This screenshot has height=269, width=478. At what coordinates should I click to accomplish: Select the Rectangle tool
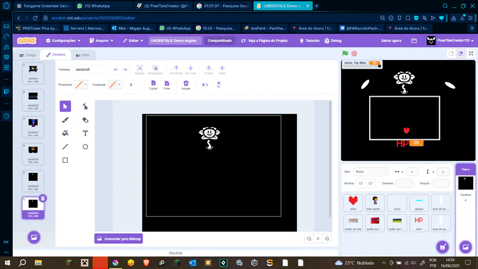[x=65, y=160]
